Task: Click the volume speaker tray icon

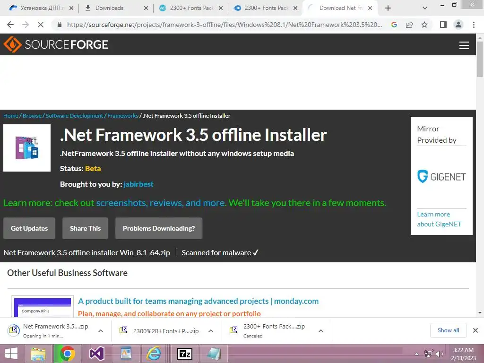Action: (439, 354)
